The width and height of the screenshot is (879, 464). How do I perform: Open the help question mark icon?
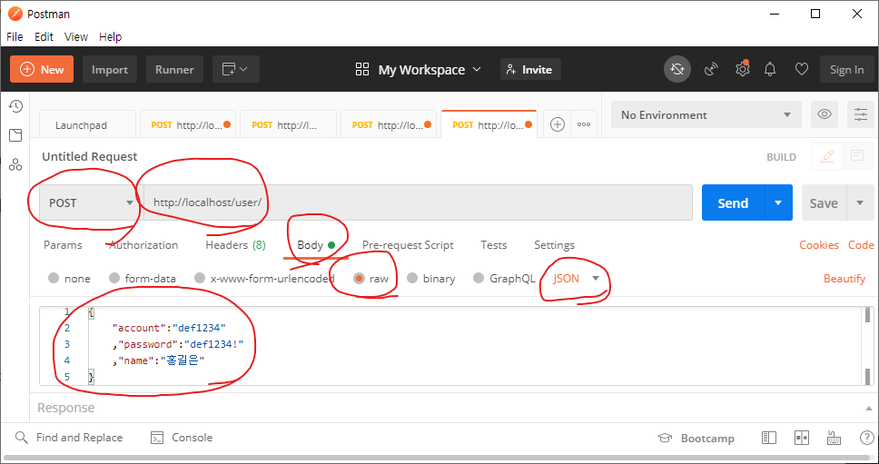tap(866, 438)
